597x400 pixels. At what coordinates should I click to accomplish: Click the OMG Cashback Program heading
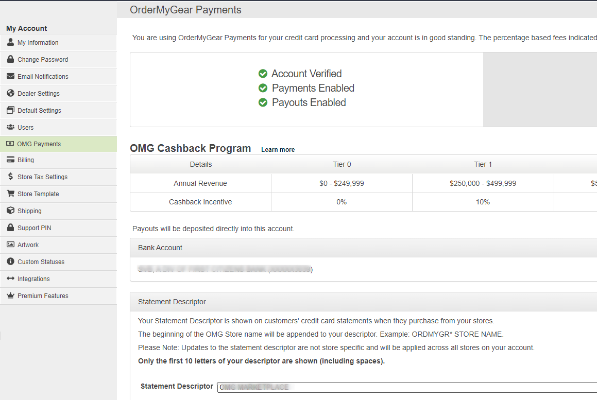(x=191, y=148)
